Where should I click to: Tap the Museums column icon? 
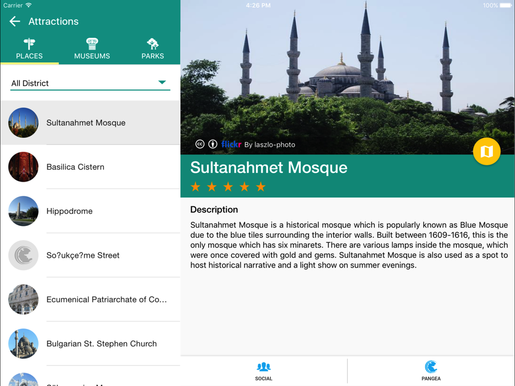click(92, 44)
